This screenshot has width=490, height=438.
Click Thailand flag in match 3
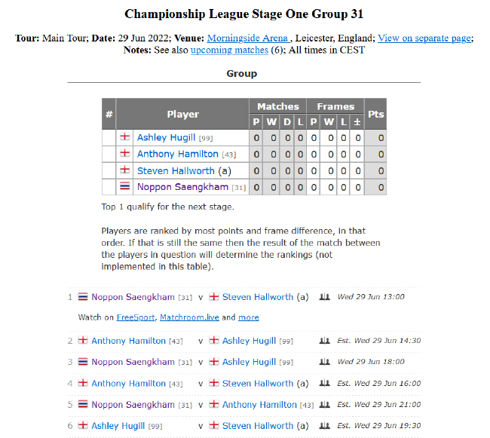click(83, 361)
